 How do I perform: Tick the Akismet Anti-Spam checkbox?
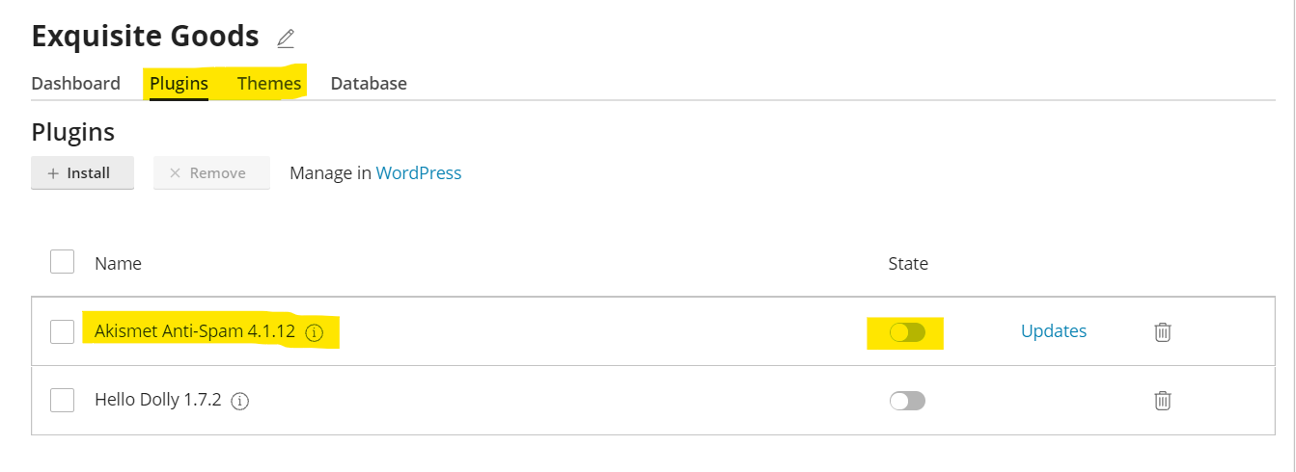63,331
